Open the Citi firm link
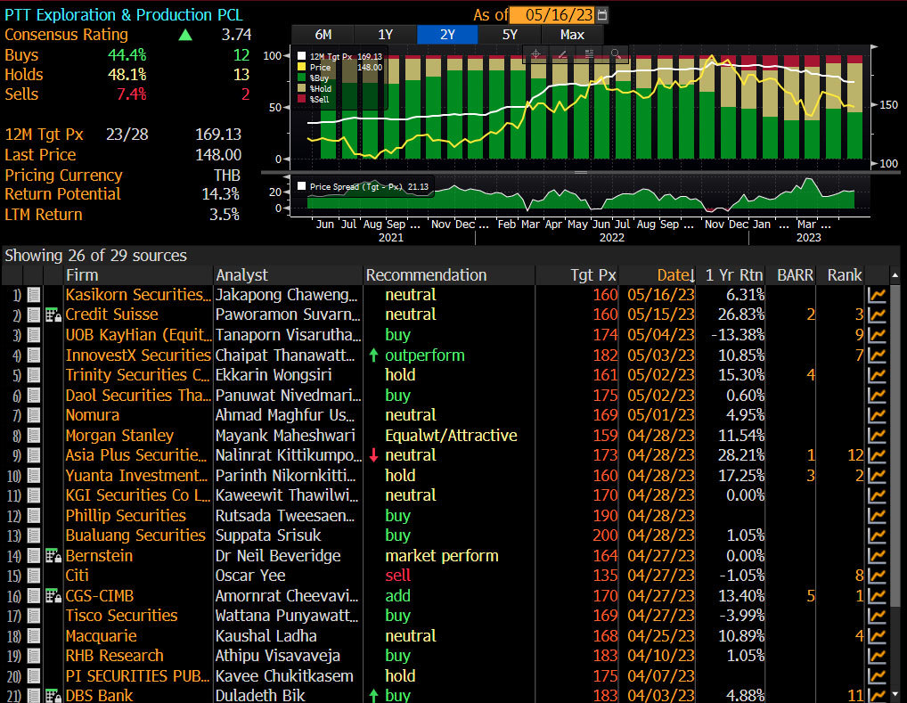Viewport: 907px width, 703px height. pyautogui.click(x=77, y=576)
